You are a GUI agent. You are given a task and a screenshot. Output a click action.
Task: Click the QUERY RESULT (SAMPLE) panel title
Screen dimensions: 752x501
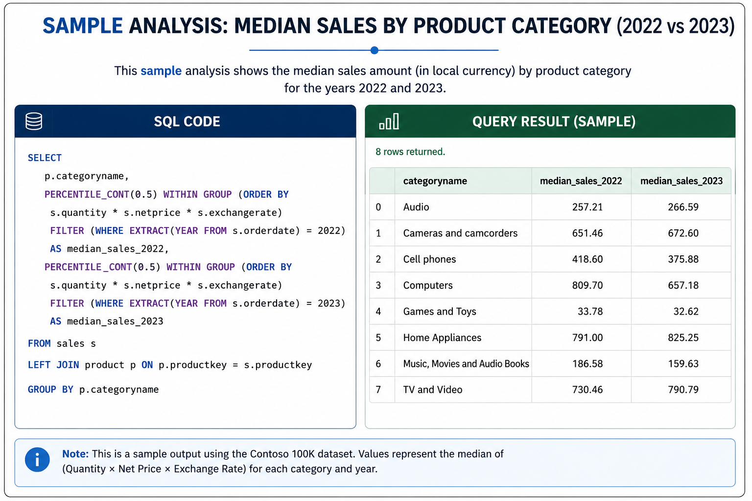[x=554, y=121]
